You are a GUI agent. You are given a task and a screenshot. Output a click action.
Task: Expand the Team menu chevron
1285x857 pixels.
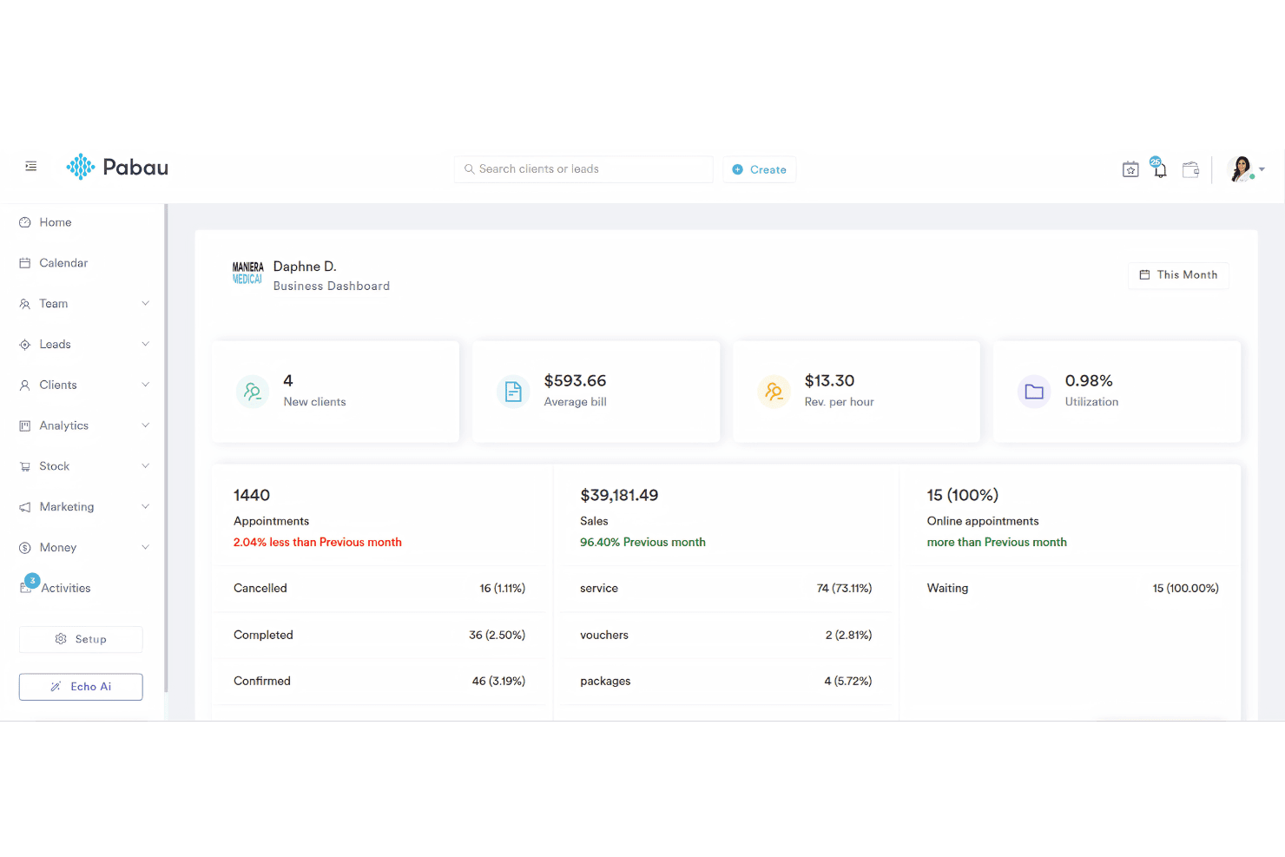point(146,303)
